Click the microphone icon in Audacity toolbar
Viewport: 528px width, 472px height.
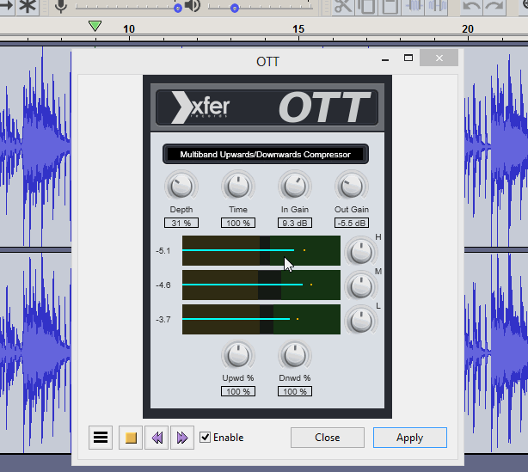(x=61, y=6)
